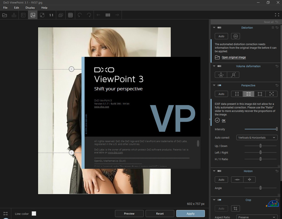Click Auto button in Distortion palette

click(221, 36)
